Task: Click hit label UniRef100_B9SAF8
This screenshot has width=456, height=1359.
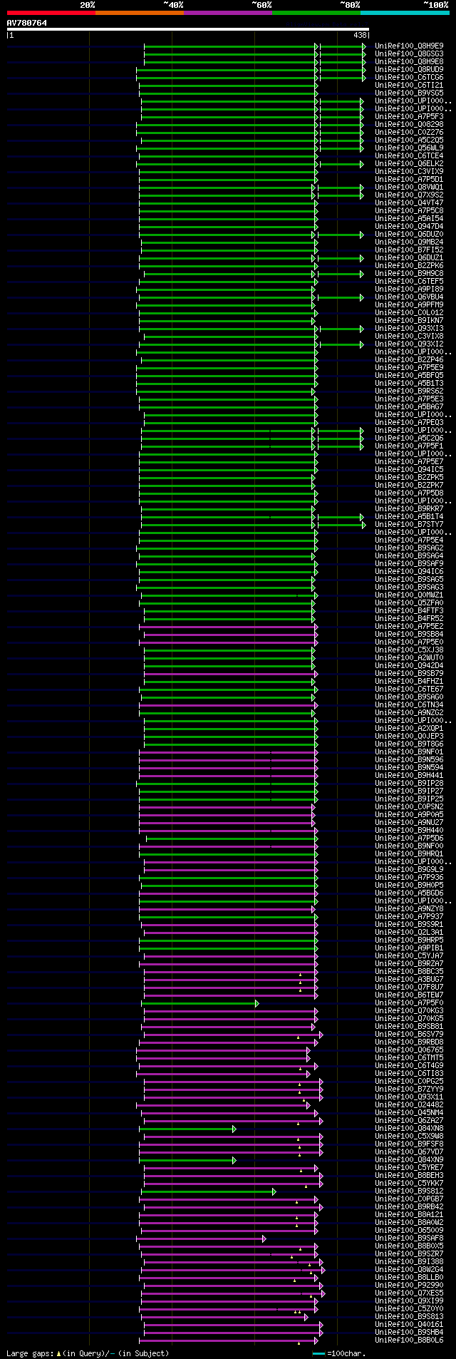Action: click(409, 1238)
